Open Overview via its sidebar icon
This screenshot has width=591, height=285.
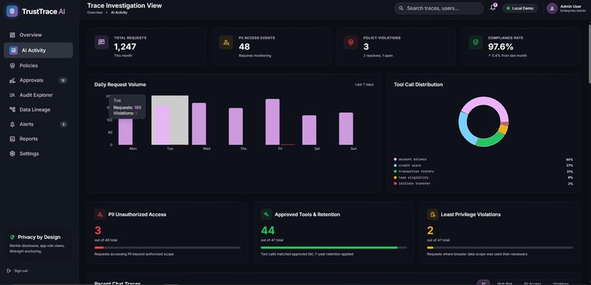tap(12, 35)
